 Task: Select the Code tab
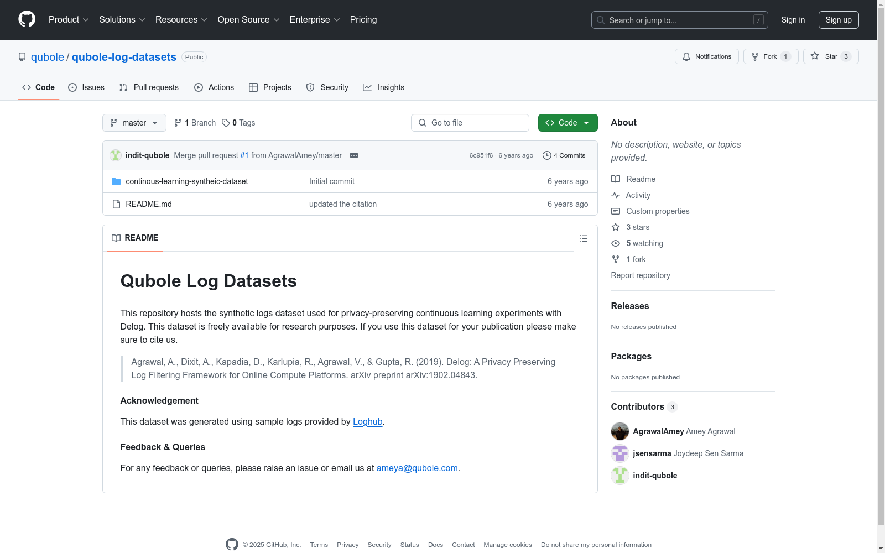39,87
